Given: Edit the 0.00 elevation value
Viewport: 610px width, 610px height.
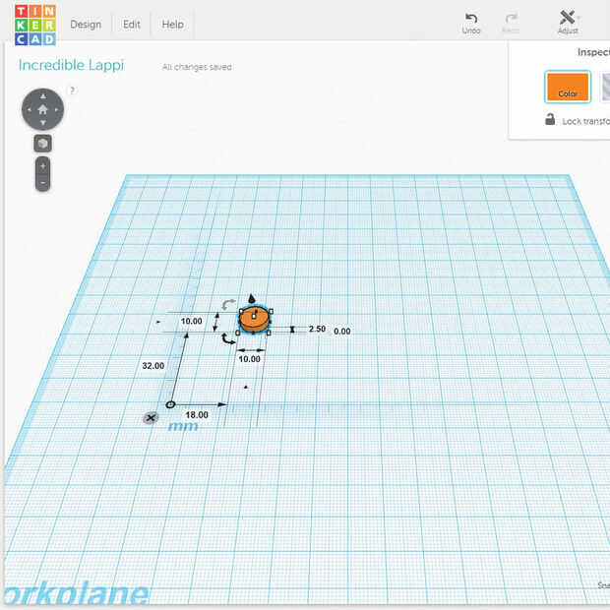Looking at the screenshot, I should tap(342, 332).
